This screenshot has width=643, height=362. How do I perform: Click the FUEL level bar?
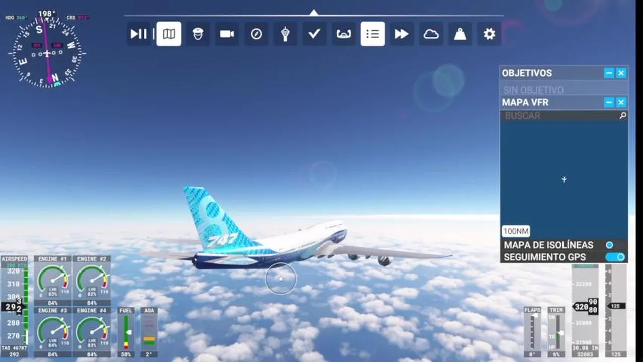point(126,332)
